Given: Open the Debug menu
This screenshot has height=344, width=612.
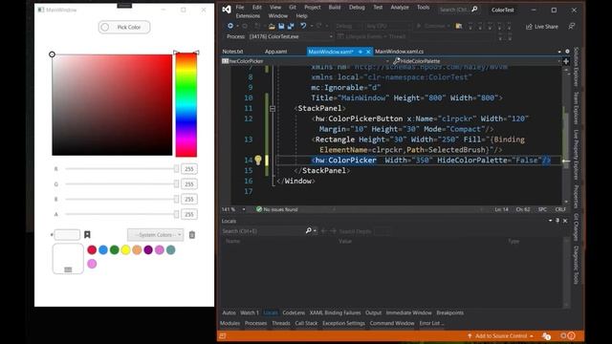Looking at the screenshot, I should coord(357,8).
